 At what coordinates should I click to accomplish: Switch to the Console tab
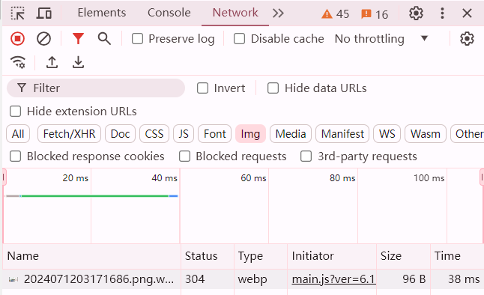click(x=169, y=13)
